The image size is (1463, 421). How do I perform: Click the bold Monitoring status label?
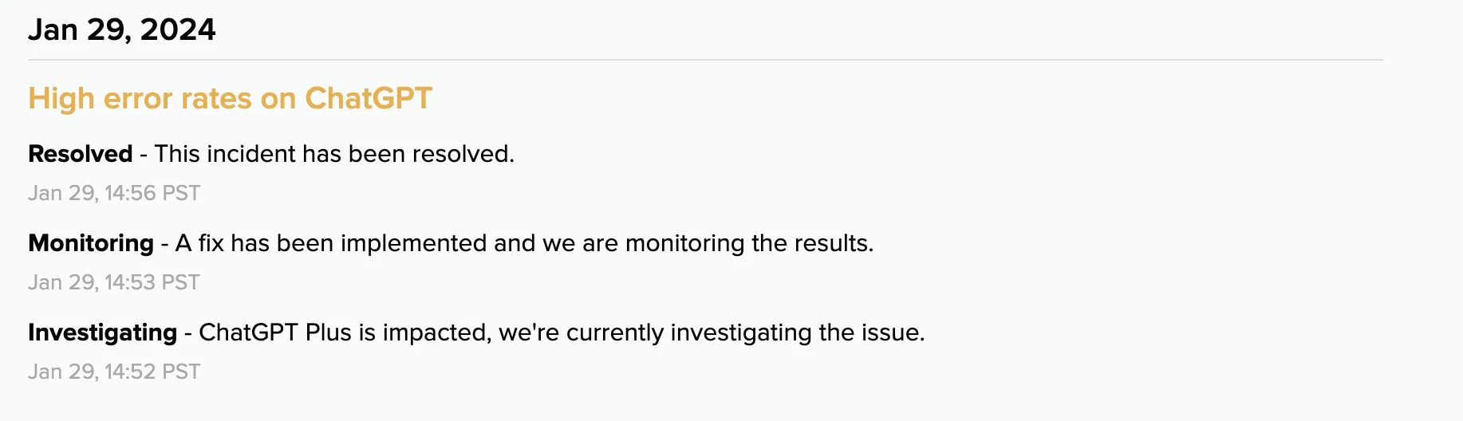pyautogui.click(x=91, y=243)
